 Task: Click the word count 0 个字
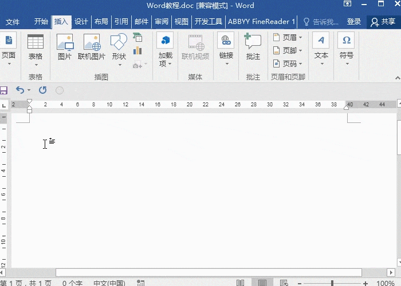[x=72, y=283]
